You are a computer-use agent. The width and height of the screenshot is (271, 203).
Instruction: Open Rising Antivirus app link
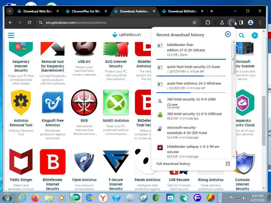tap(211, 180)
